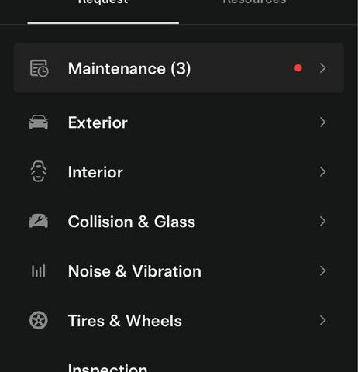Click the Collision & Glass wrench-car icon

tap(39, 221)
